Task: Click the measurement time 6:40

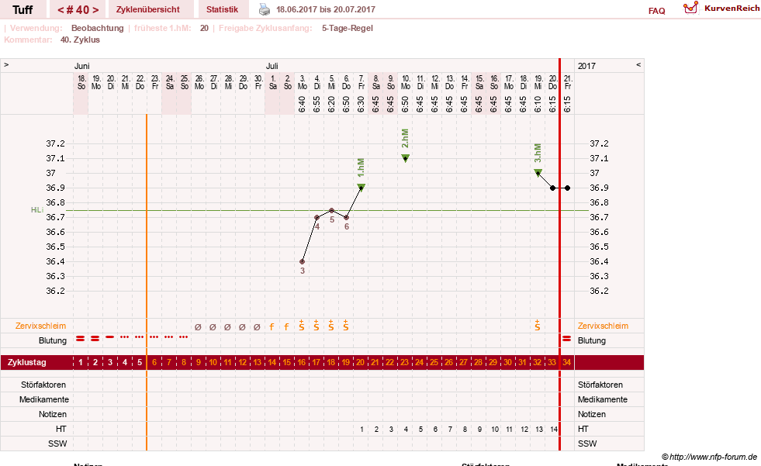Action: click(302, 104)
